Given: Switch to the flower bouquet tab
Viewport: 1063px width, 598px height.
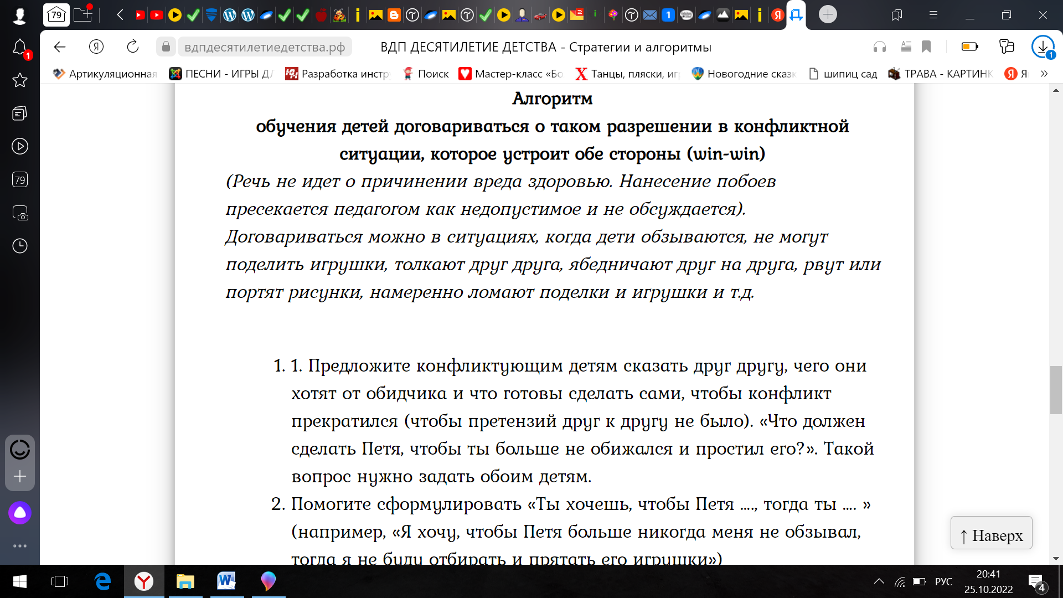Looking at the screenshot, I should [x=613, y=16].
